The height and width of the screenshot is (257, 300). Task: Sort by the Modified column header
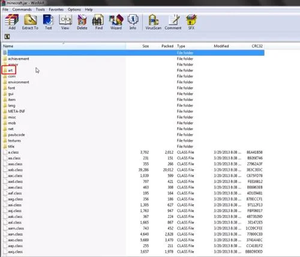221,46
